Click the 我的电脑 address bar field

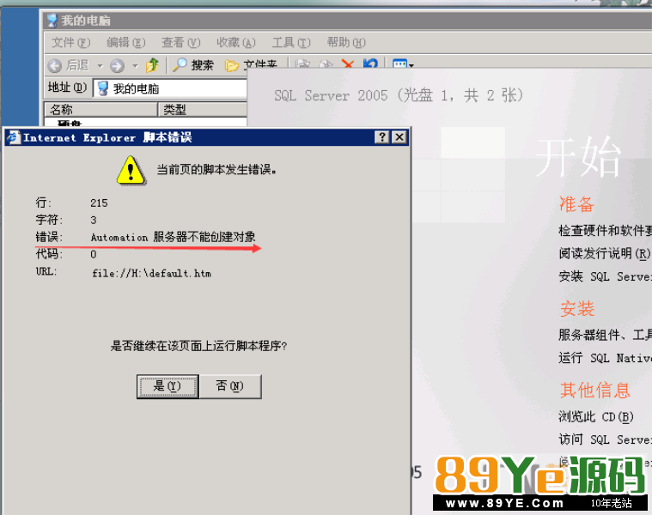click(170, 88)
